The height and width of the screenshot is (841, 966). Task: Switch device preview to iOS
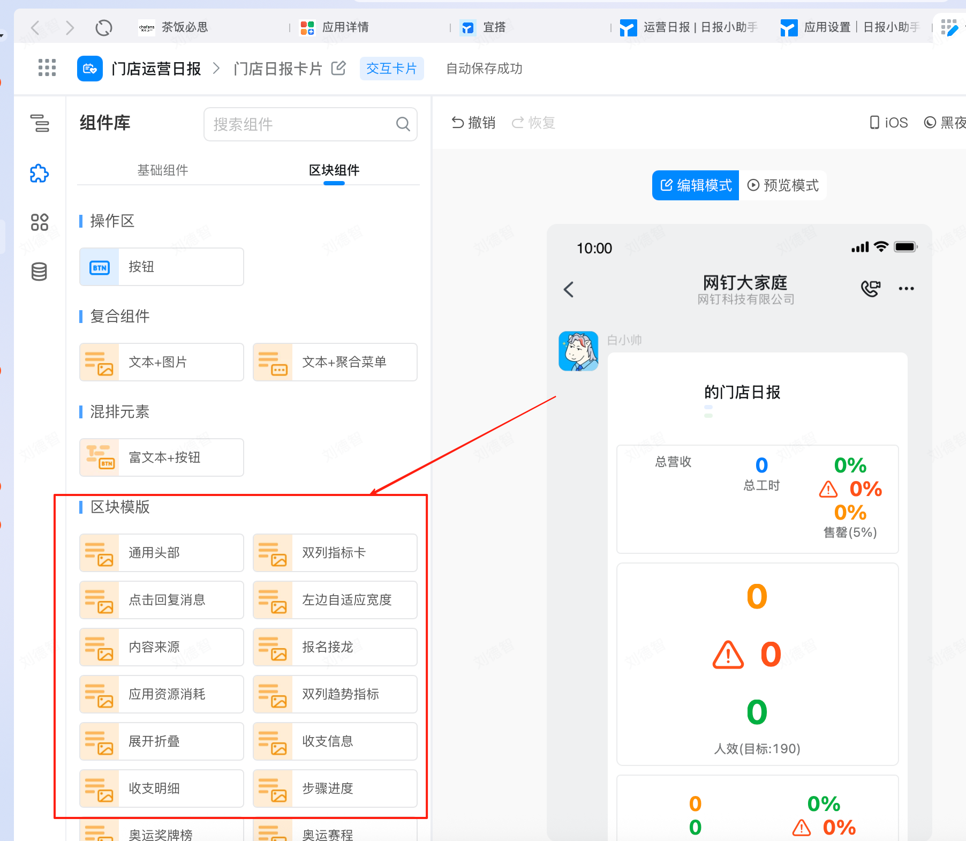coord(889,123)
